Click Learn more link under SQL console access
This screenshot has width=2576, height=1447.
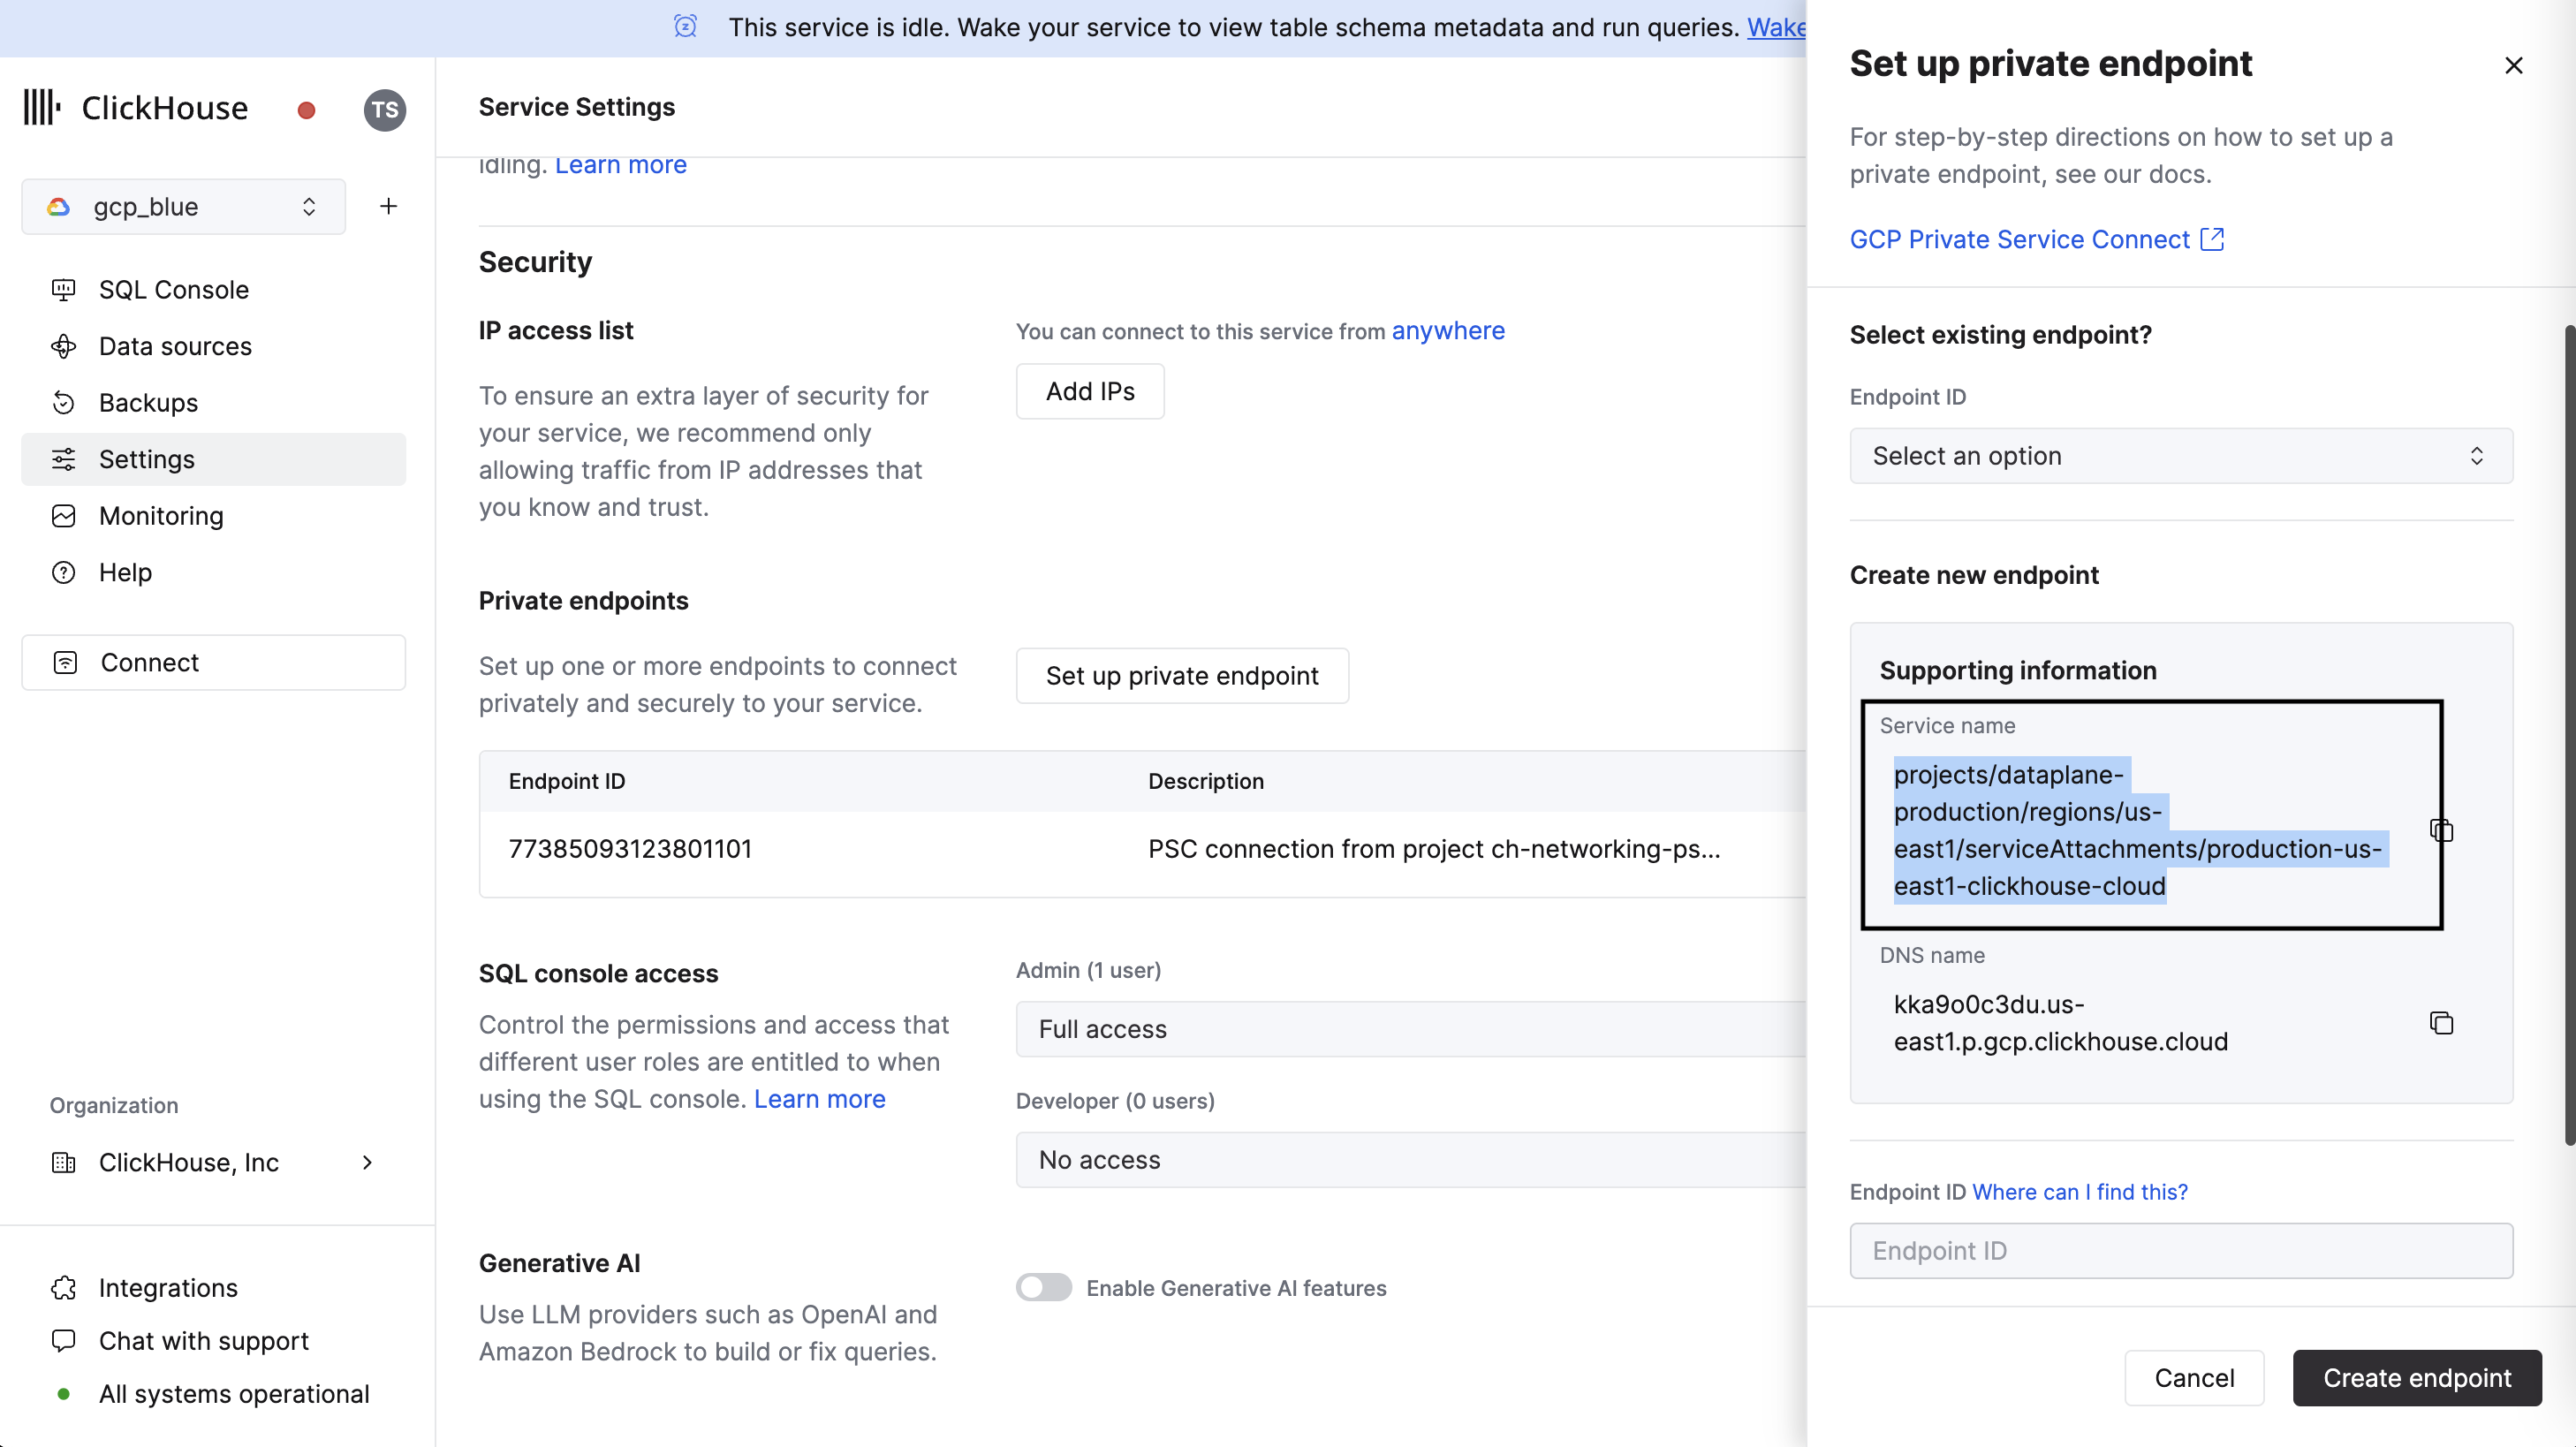pos(820,1099)
